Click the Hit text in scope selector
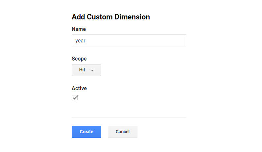The width and height of the screenshot is (262, 152). coord(82,70)
